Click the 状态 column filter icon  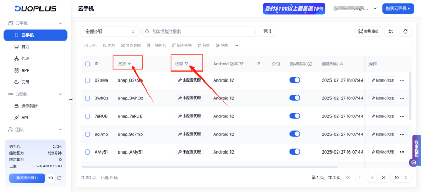(x=187, y=64)
